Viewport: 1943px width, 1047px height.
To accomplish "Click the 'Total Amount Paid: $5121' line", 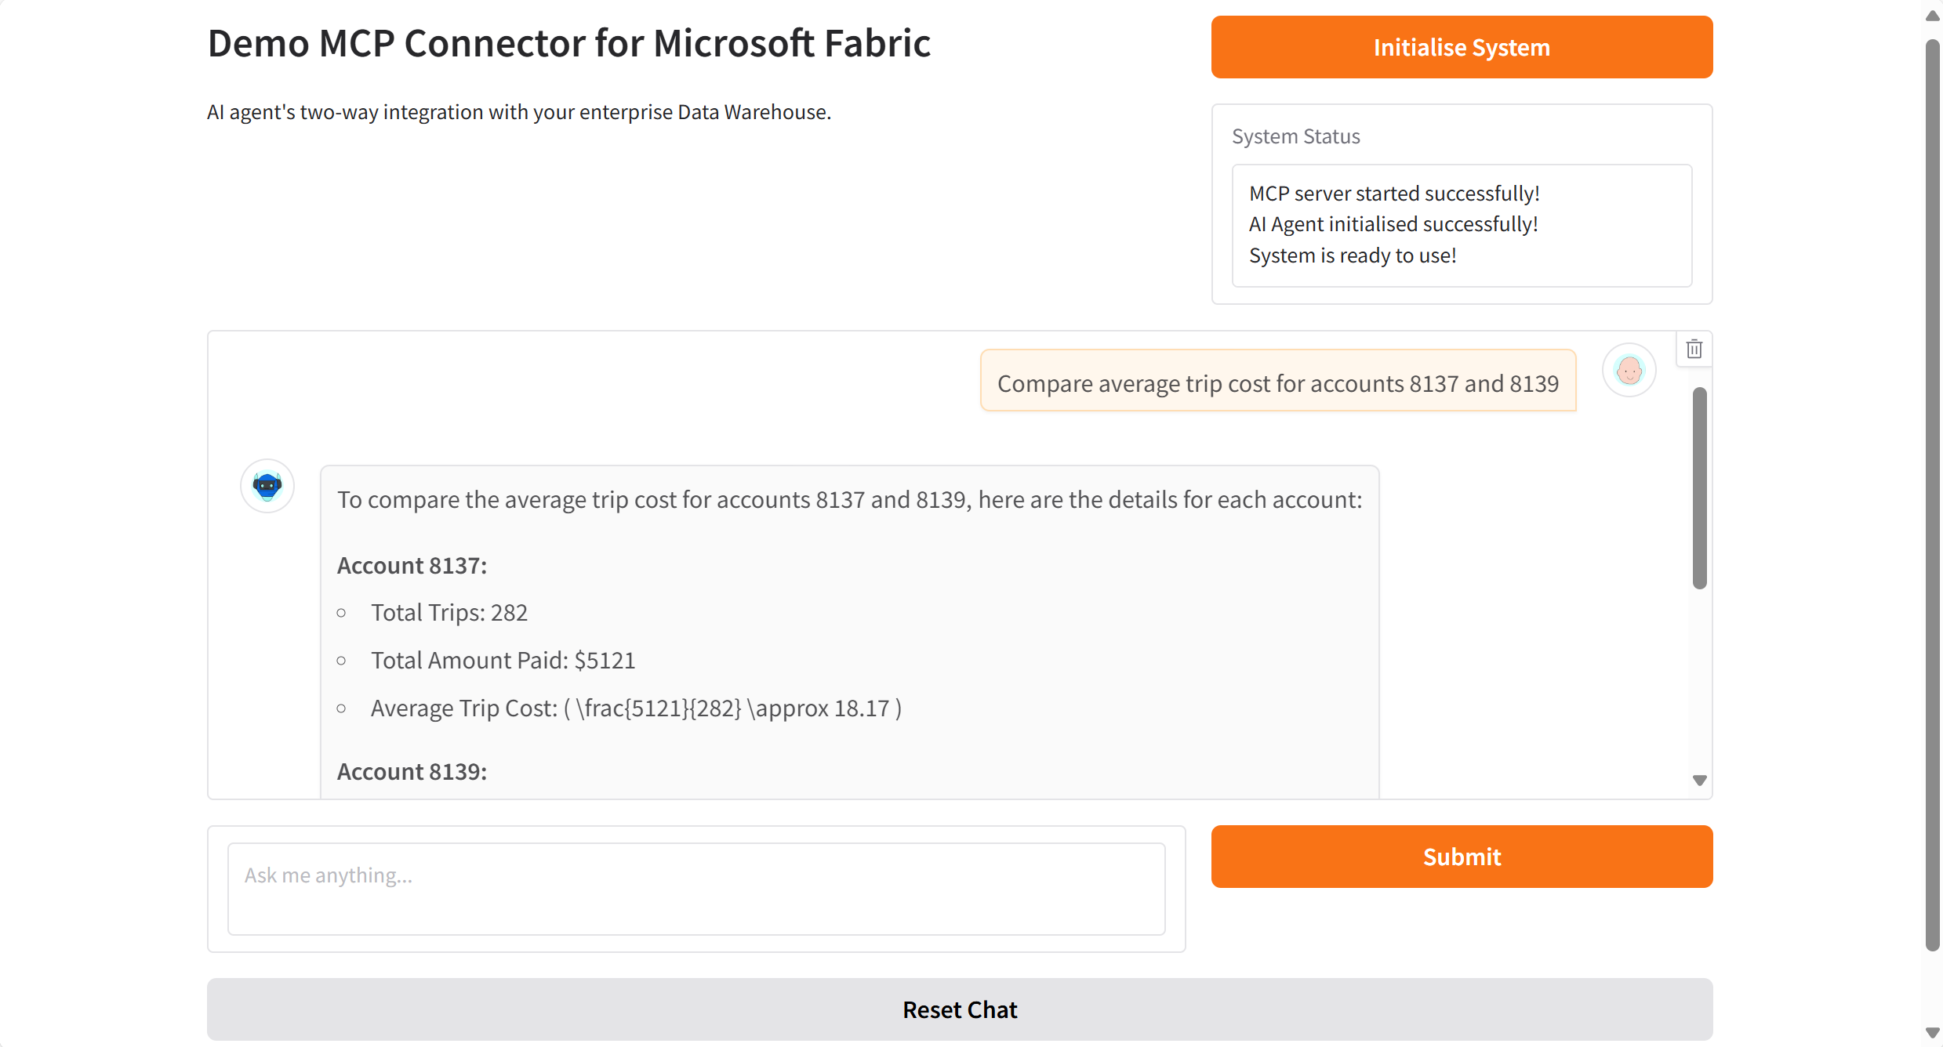I will tap(503, 660).
